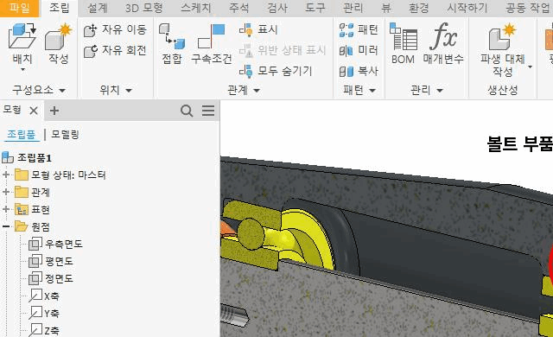The image size is (553, 337).
Task: Open the browser hamburger menu
Action: pyautogui.click(x=208, y=111)
